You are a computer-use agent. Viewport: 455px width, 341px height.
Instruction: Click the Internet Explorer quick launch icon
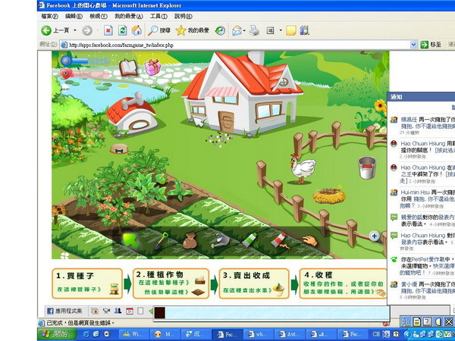[86, 334]
